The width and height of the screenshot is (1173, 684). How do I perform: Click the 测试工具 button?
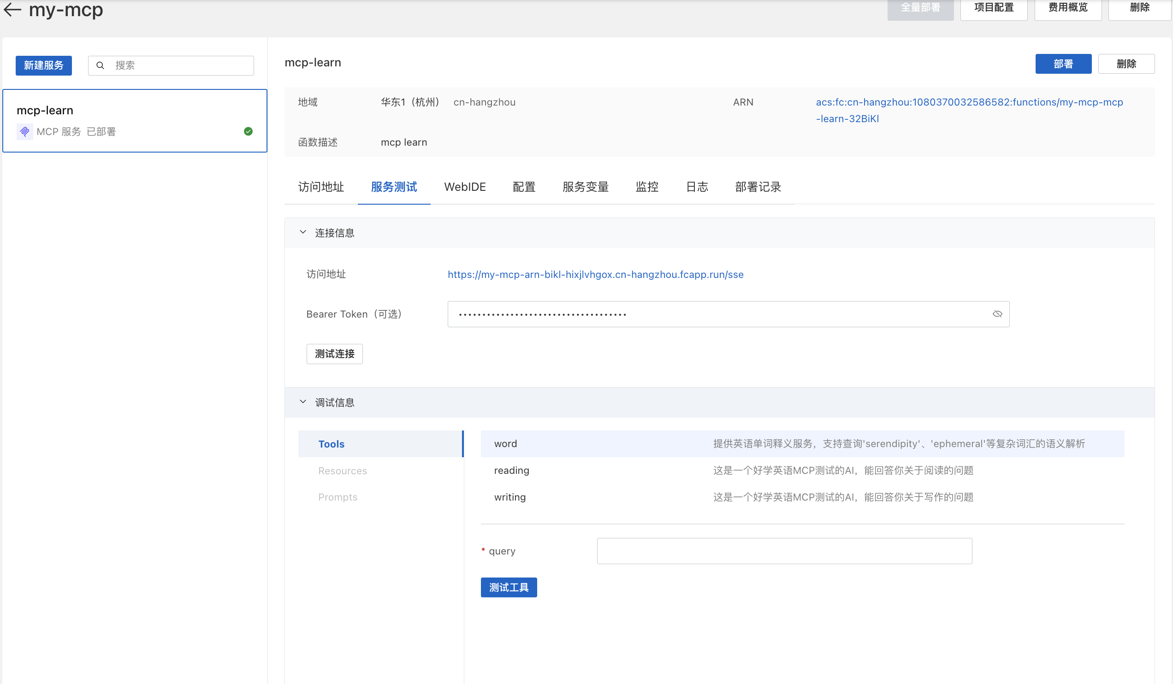click(x=509, y=587)
